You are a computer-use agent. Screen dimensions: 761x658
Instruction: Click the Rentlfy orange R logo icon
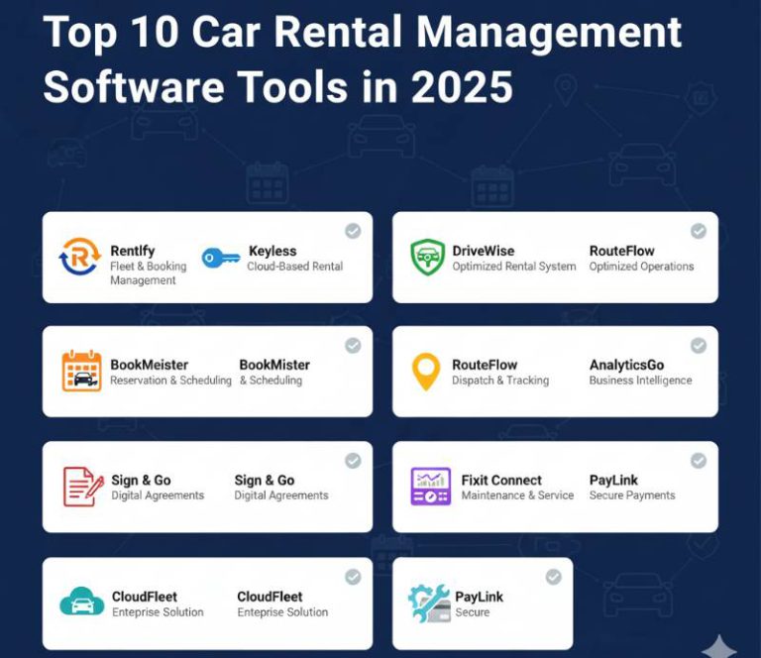[80, 257]
